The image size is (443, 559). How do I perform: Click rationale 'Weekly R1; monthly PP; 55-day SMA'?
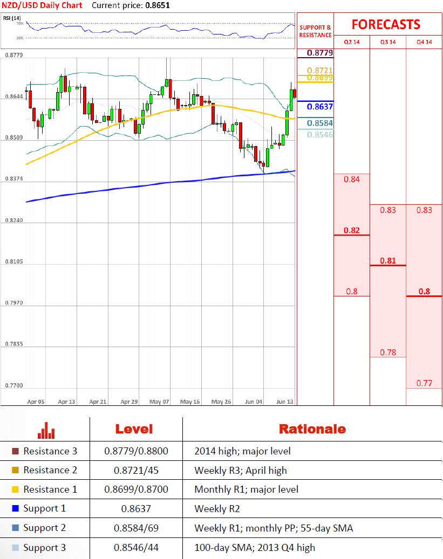pyautogui.click(x=274, y=528)
